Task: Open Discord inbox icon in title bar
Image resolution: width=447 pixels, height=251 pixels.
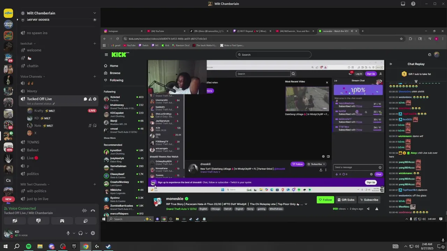Action: [x=403, y=4]
